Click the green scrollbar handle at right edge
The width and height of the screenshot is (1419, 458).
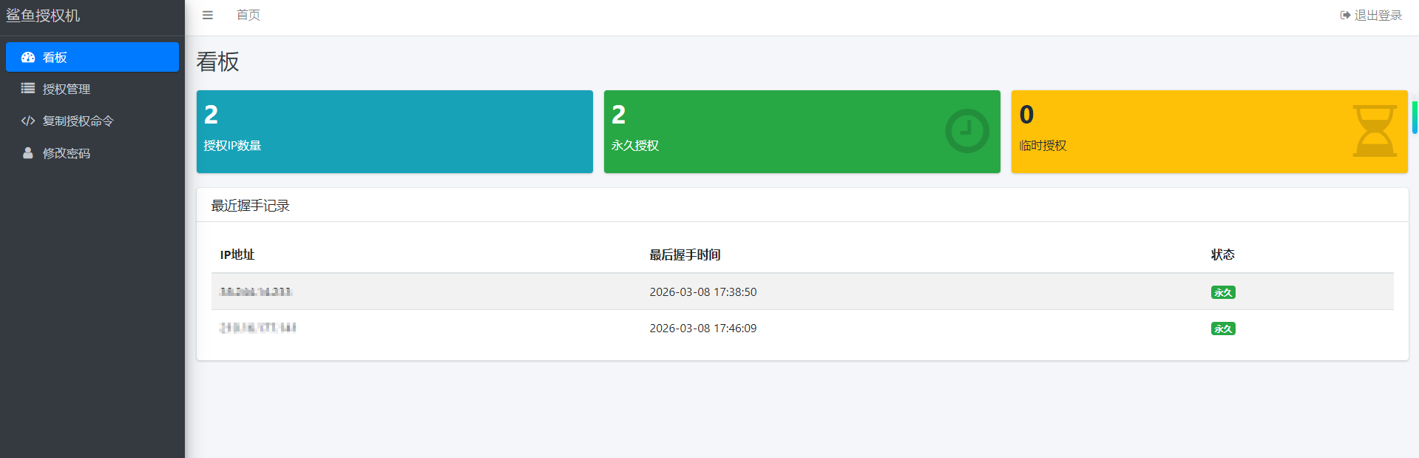pyautogui.click(x=1415, y=118)
